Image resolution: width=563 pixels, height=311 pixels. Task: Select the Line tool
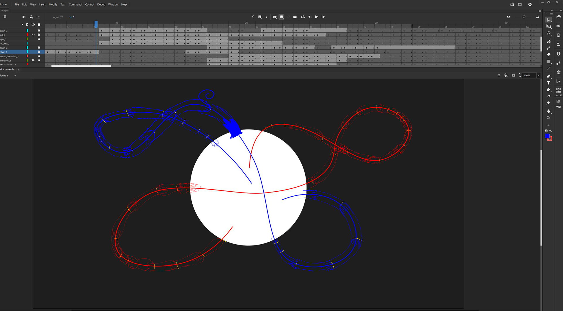[548, 68]
